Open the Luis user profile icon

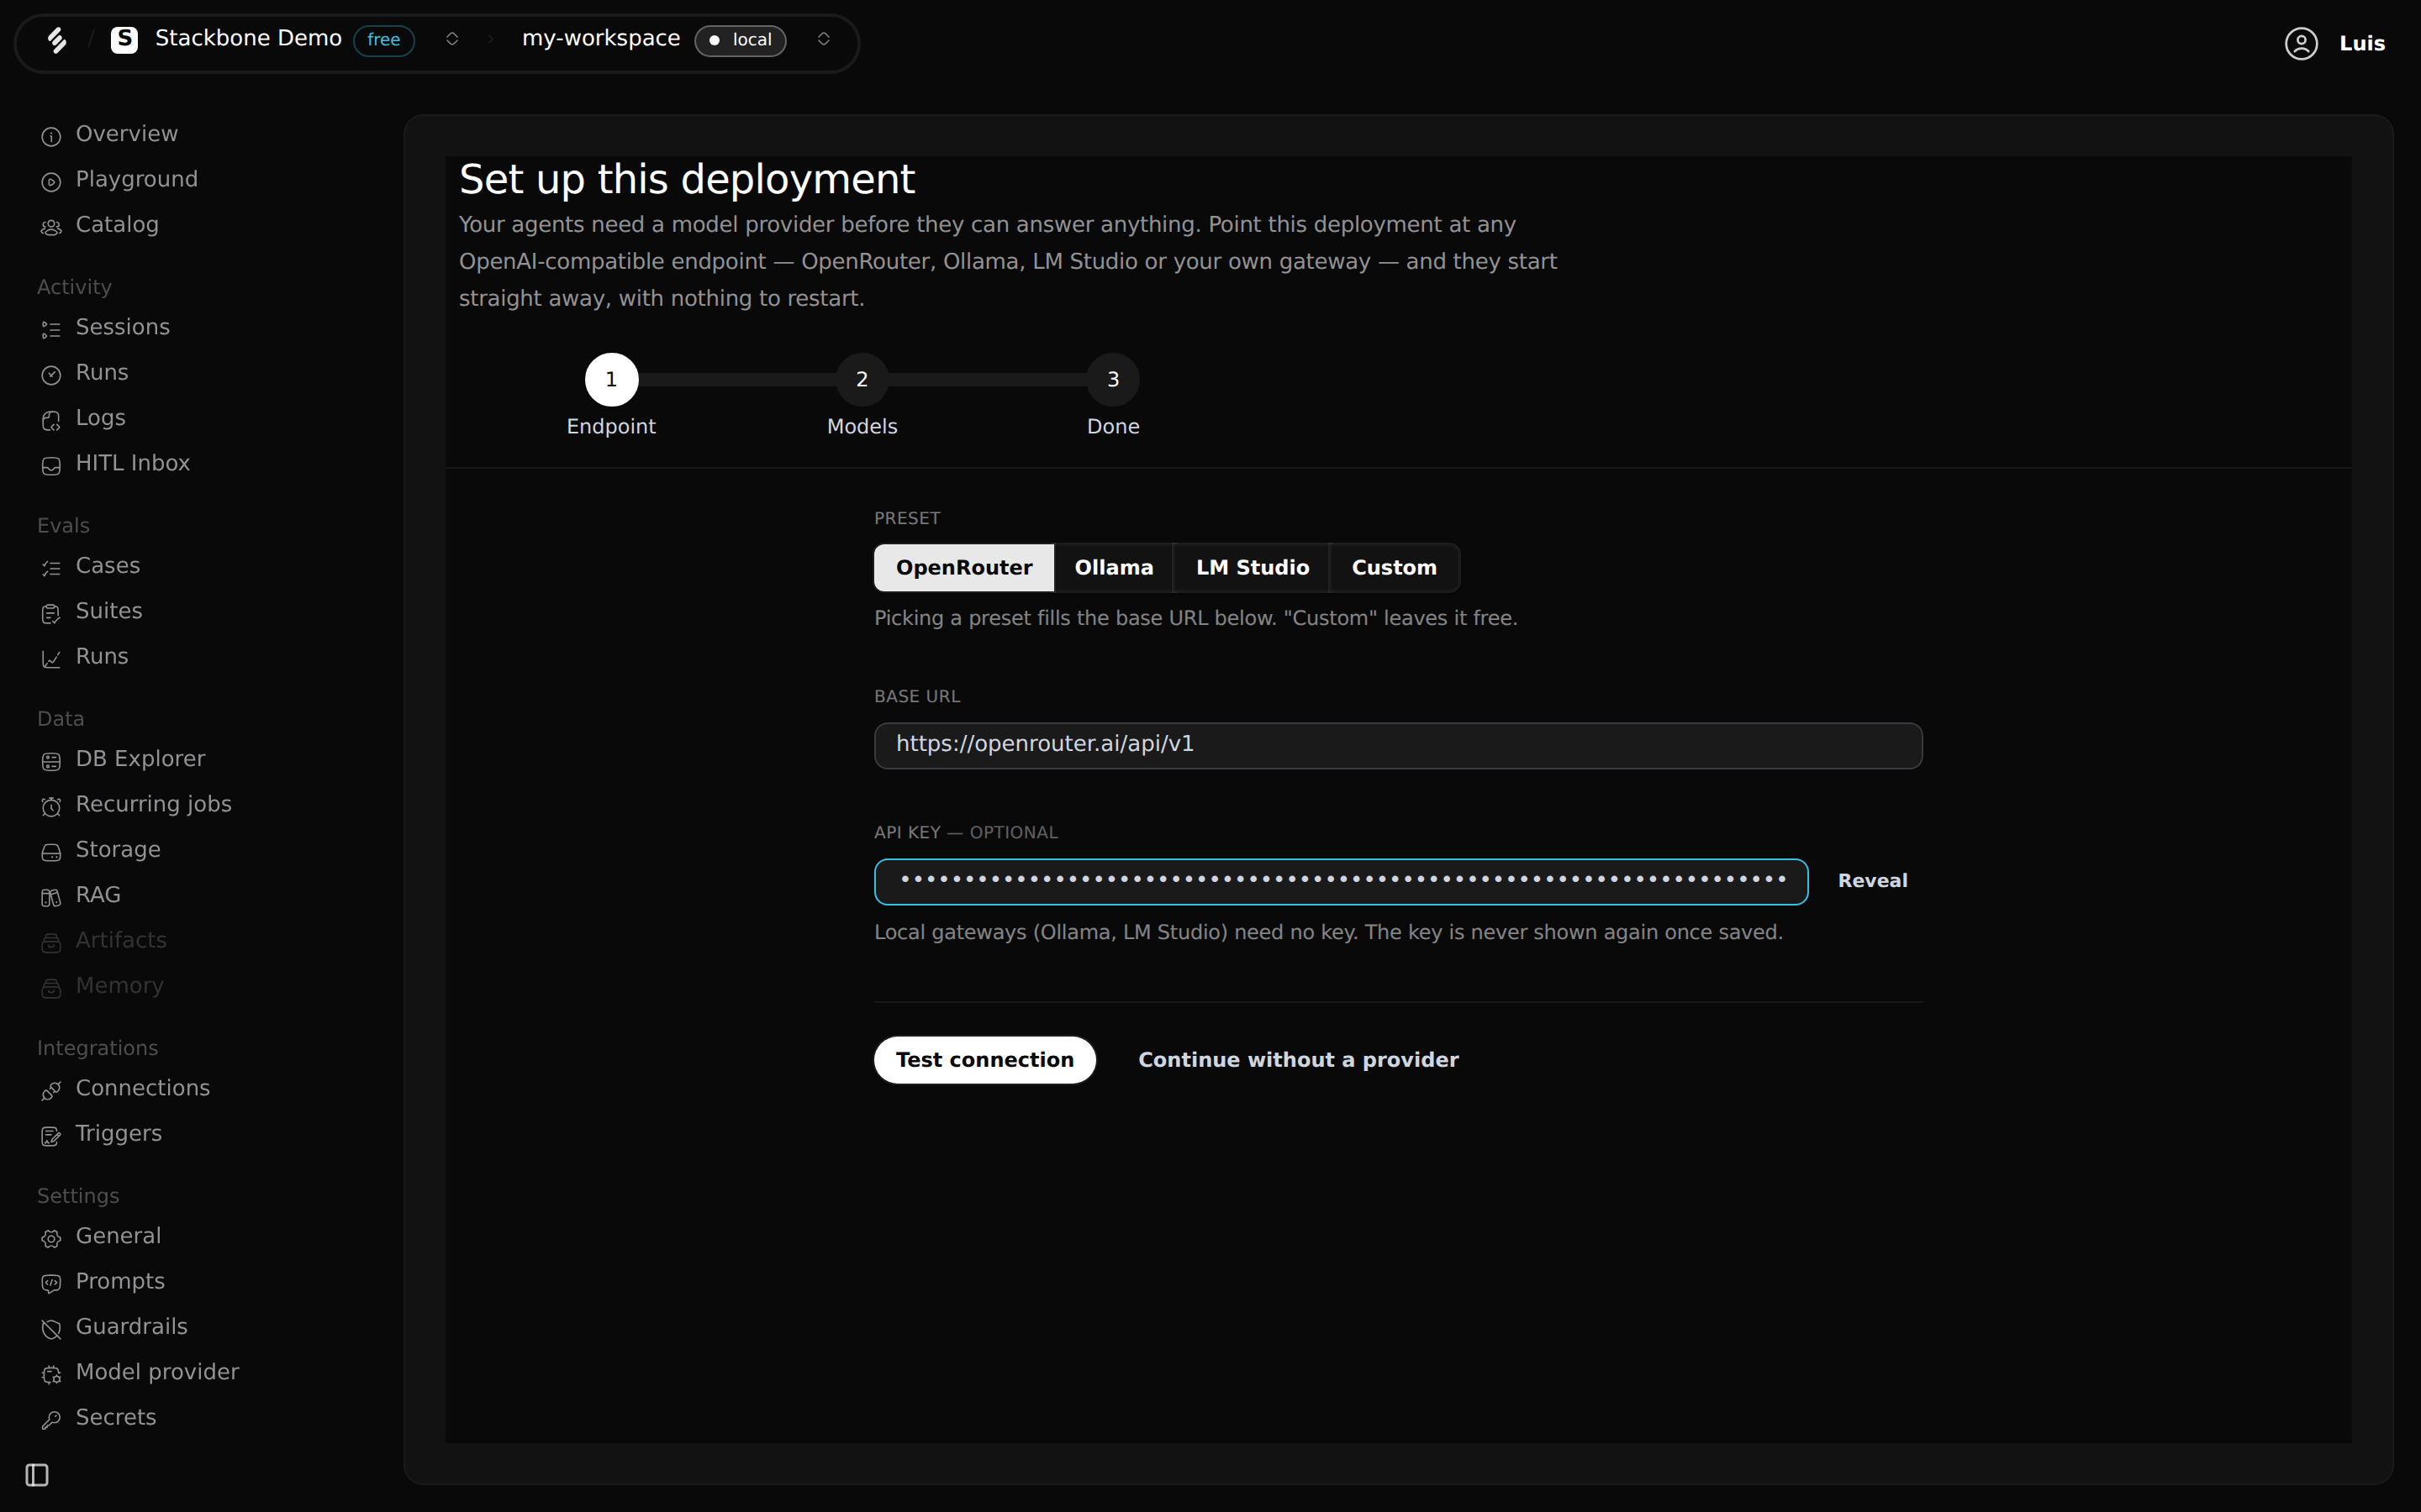coord(2301,43)
